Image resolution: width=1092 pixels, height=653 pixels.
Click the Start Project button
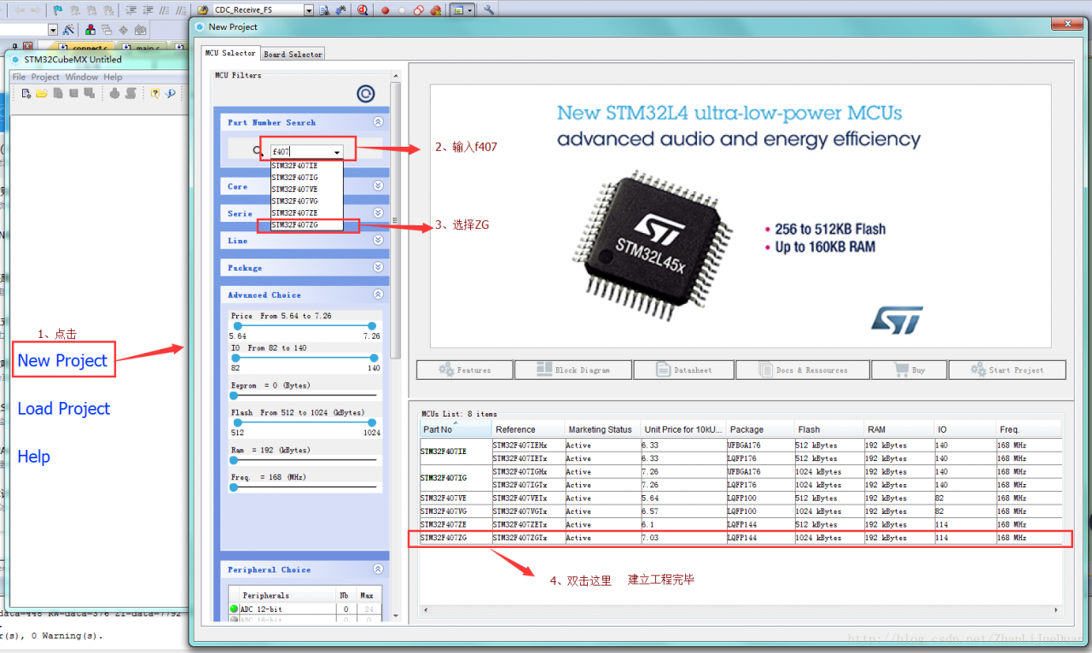click(x=1008, y=370)
